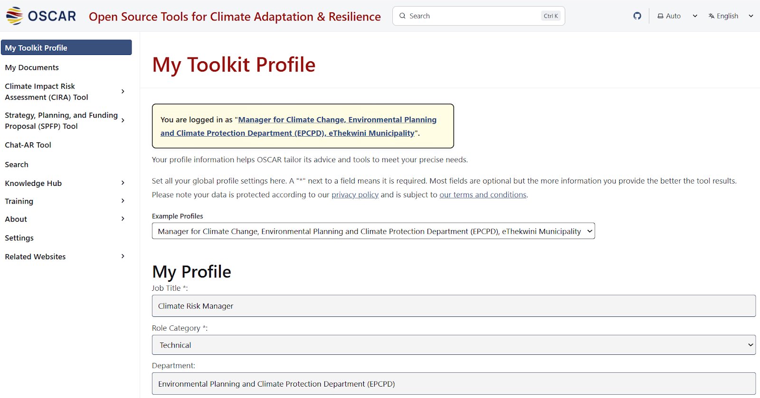Expand the Climate Impact Risk Assessment section
Viewport: 760px width, 398px height.
[x=123, y=92]
